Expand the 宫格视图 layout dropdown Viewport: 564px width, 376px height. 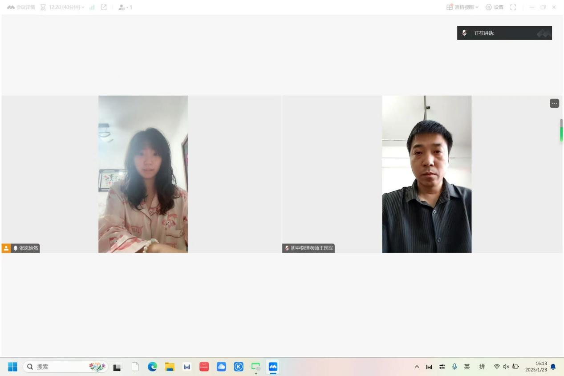(463, 8)
